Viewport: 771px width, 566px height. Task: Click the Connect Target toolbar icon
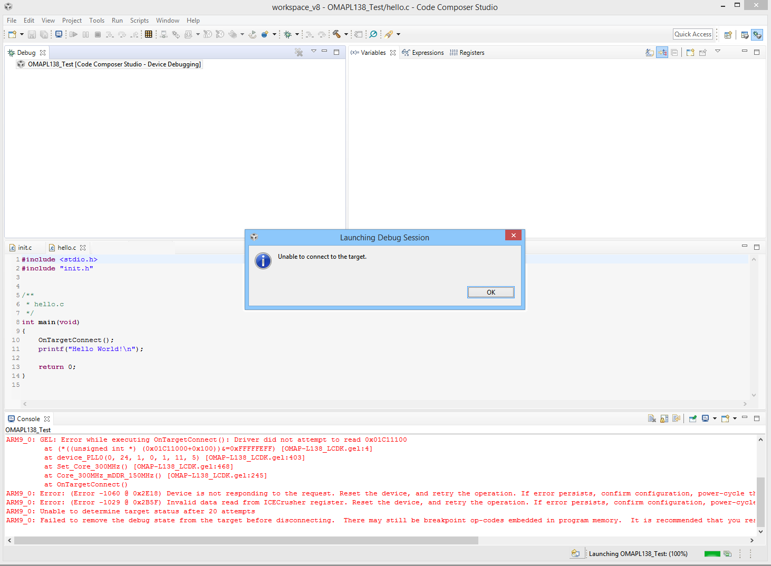pos(163,34)
